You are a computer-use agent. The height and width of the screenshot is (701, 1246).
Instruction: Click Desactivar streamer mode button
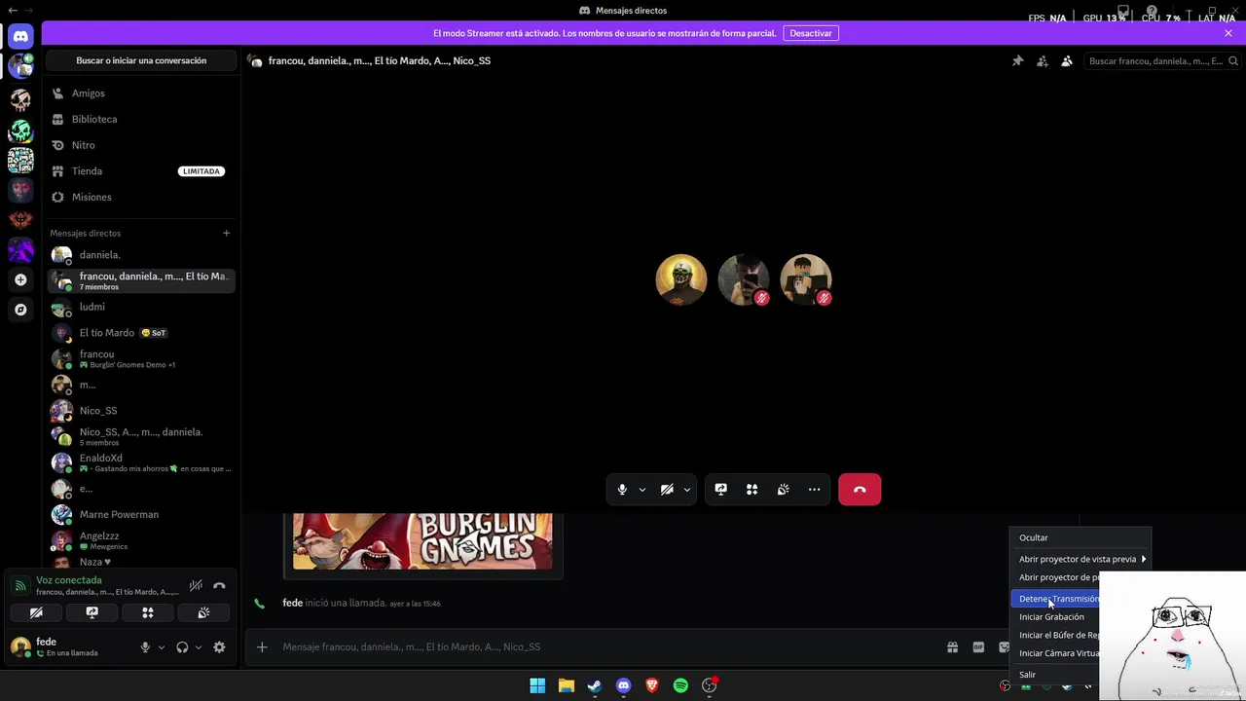click(810, 33)
